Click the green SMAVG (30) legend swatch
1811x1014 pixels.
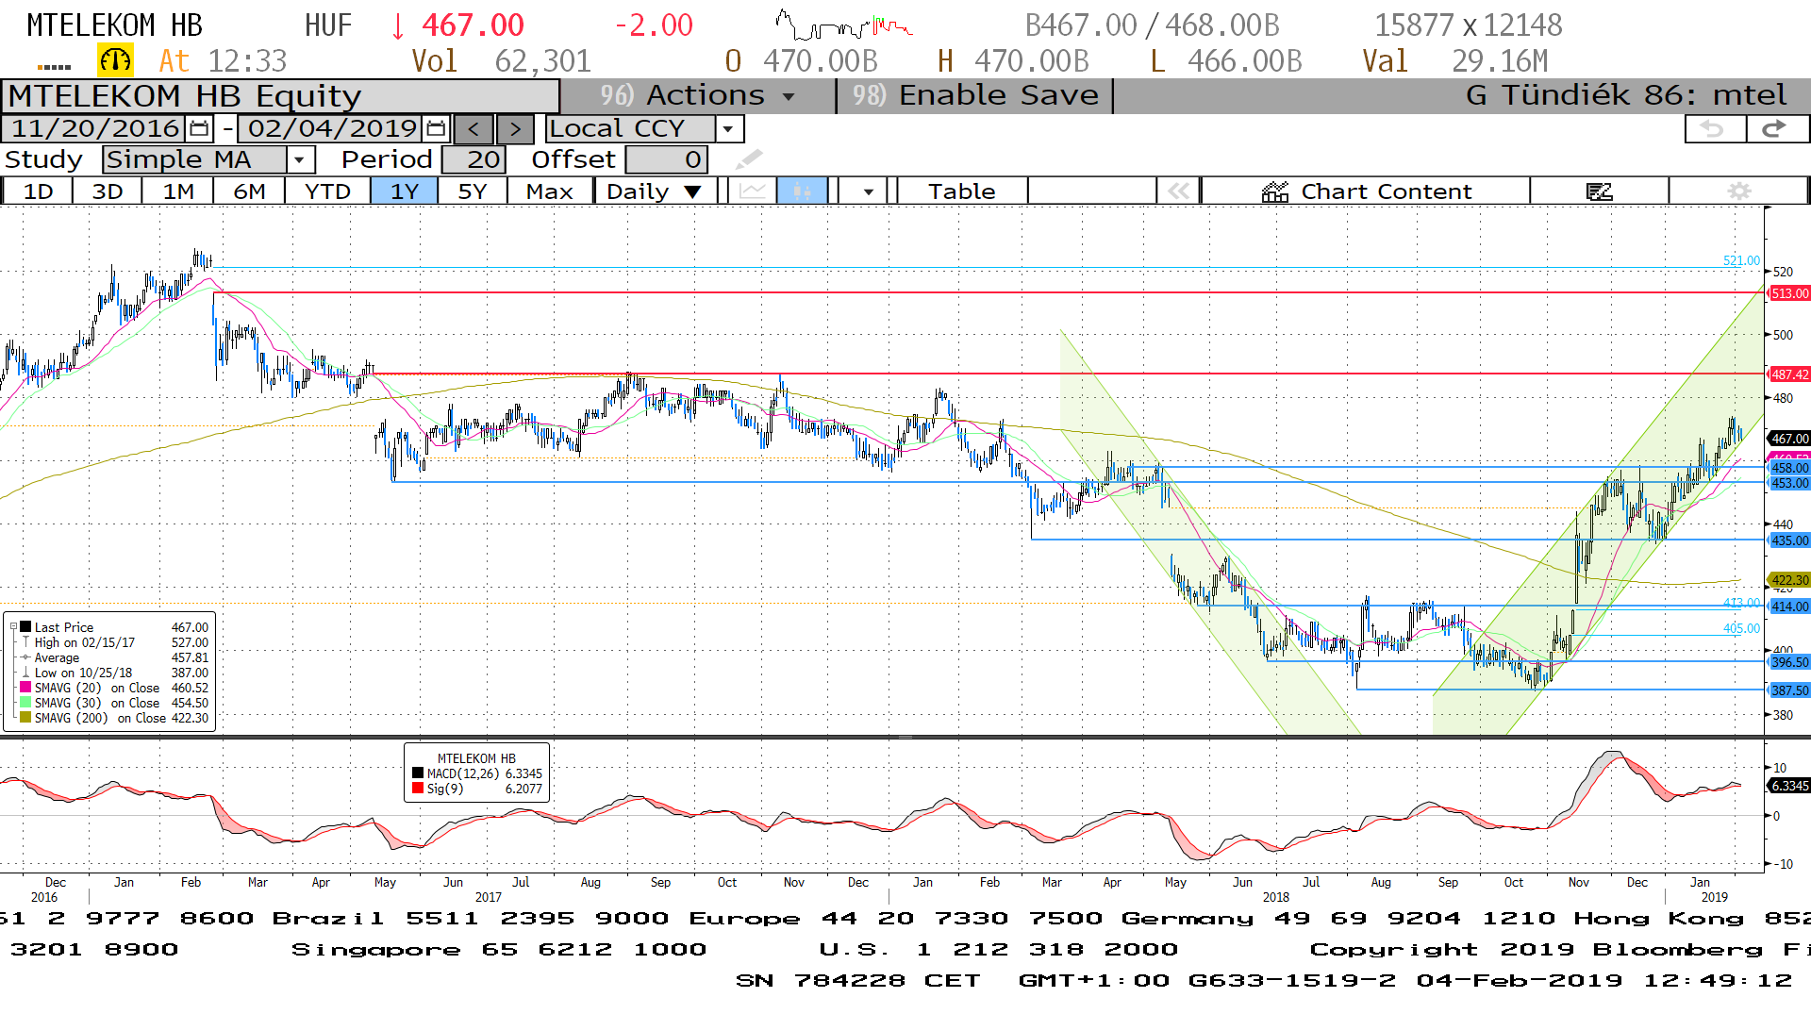(26, 703)
